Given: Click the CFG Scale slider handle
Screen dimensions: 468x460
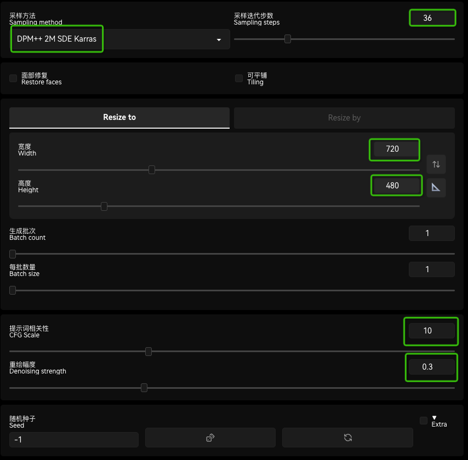Looking at the screenshot, I should click(x=148, y=352).
